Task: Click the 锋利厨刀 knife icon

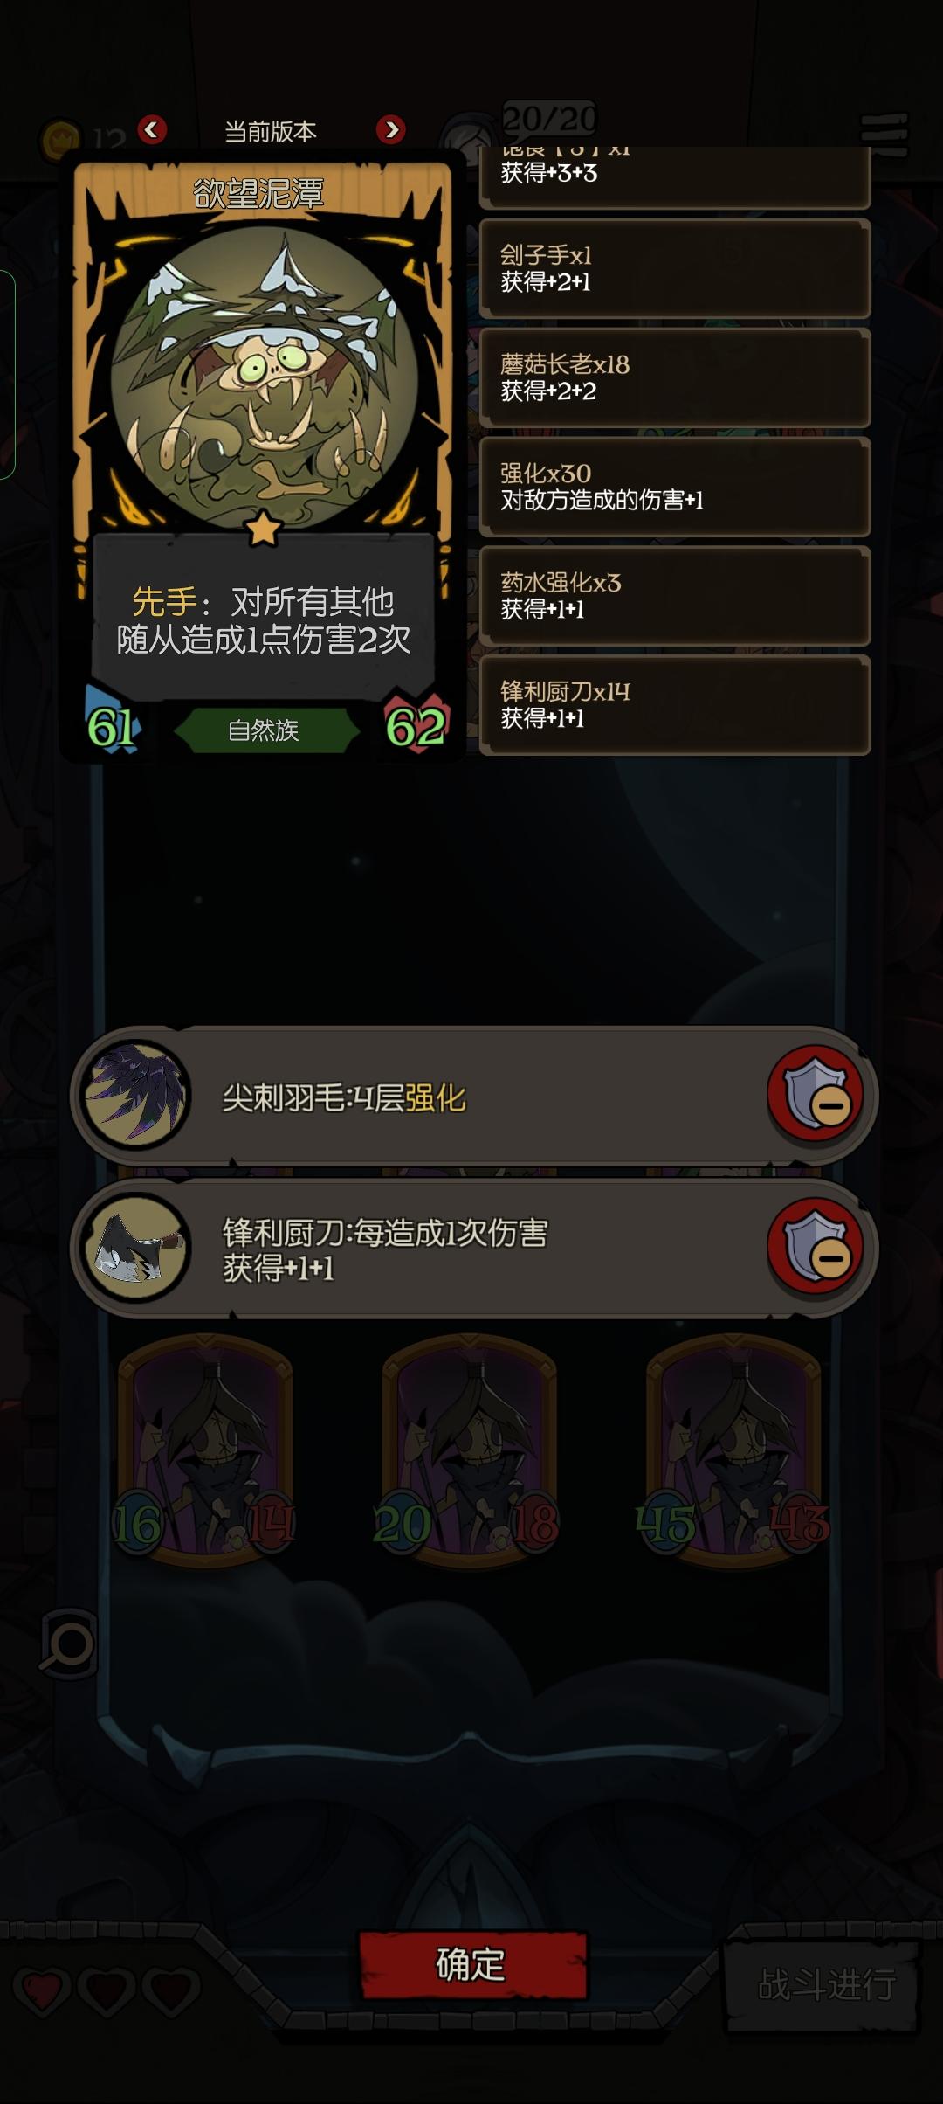Action: 135,1248
